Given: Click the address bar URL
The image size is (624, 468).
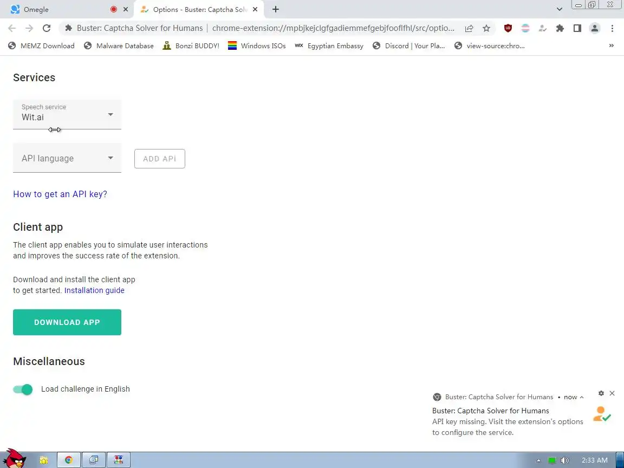Looking at the screenshot, I should click(x=333, y=28).
